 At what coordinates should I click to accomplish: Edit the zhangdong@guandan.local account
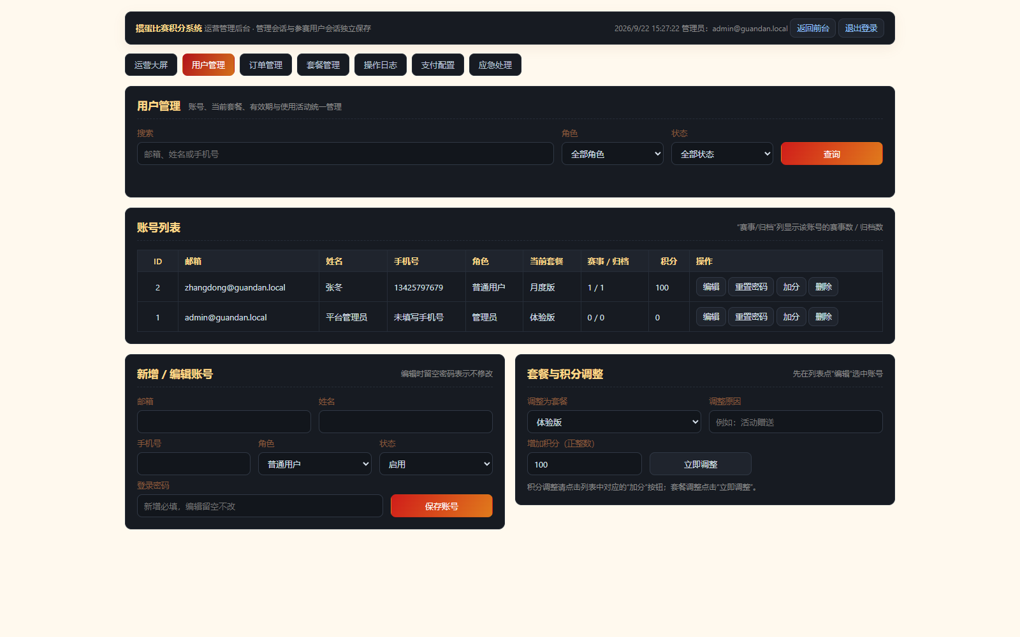point(711,287)
